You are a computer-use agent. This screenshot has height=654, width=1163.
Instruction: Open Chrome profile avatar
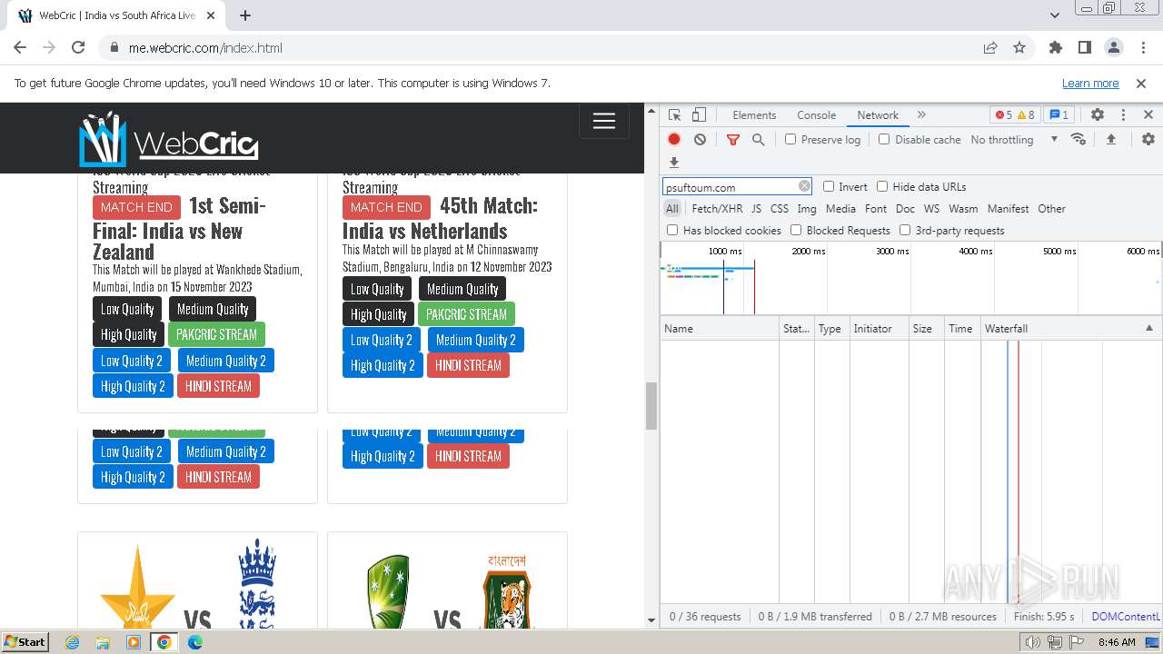pos(1114,48)
